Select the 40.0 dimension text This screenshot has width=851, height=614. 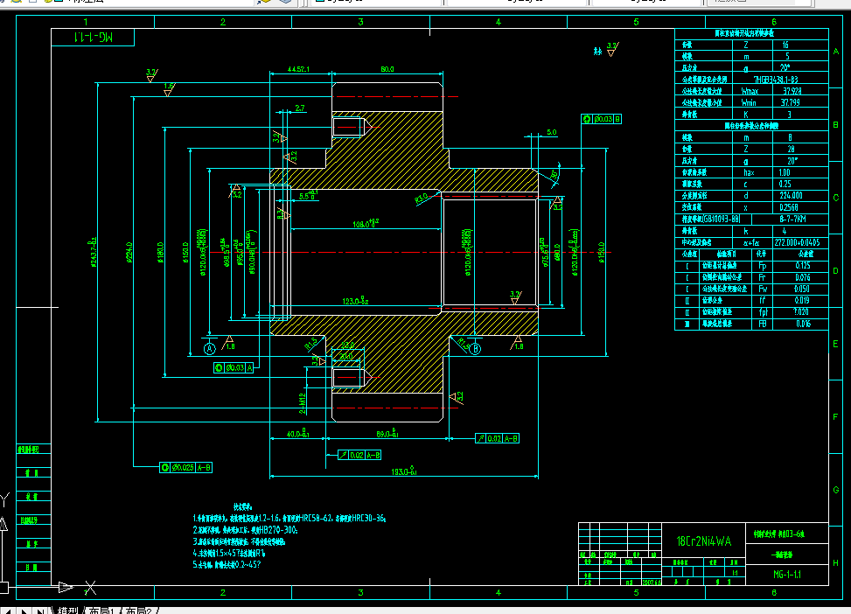298,434
